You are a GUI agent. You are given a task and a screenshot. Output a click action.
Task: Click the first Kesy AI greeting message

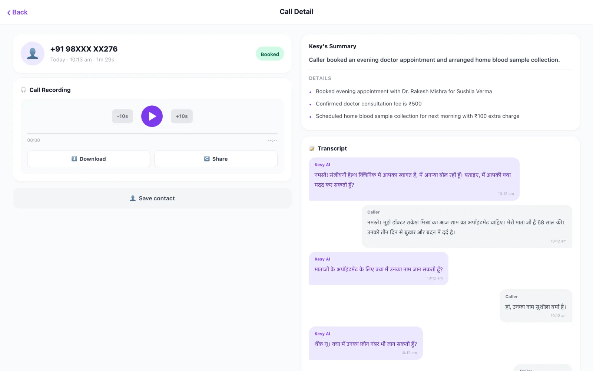pos(414,179)
